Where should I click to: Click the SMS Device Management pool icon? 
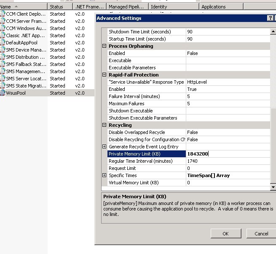pyautogui.click(x=3, y=50)
